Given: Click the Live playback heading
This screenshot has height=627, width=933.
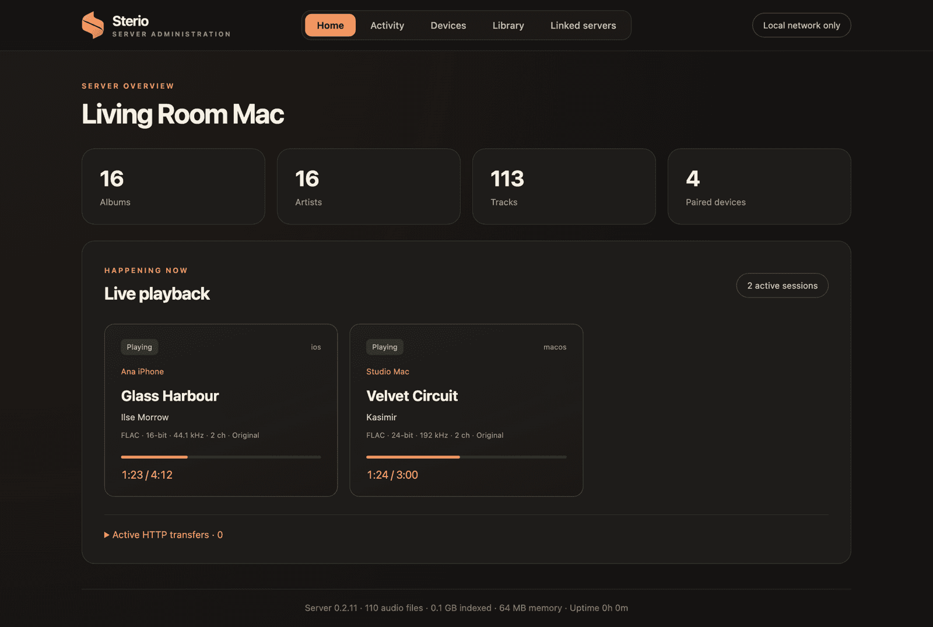Looking at the screenshot, I should [x=157, y=293].
